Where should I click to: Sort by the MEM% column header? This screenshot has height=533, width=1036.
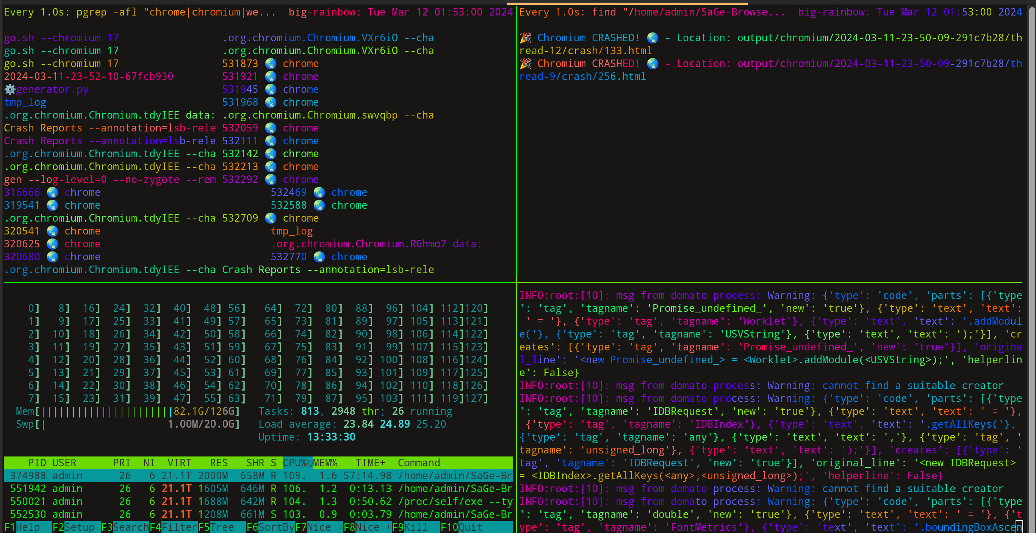[x=325, y=463]
